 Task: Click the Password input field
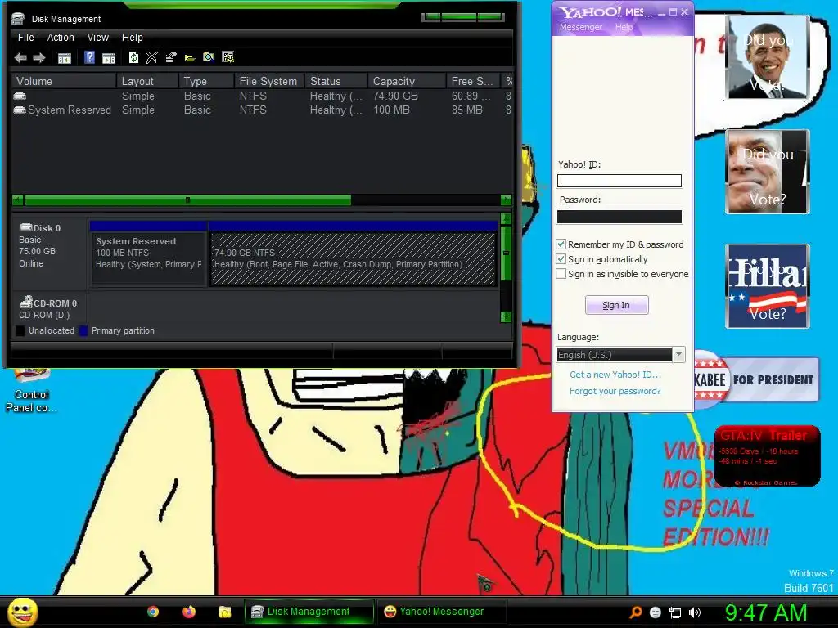click(619, 216)
